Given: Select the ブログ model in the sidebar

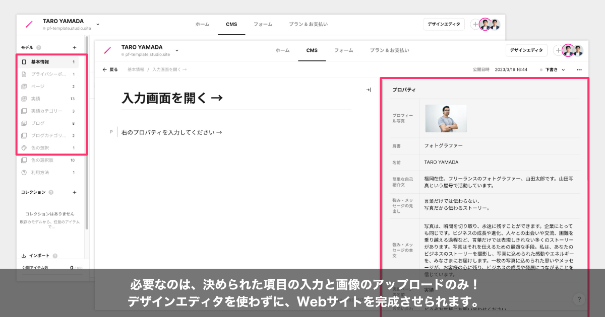Looking at the screenshot, I should [x=49, y=123].
